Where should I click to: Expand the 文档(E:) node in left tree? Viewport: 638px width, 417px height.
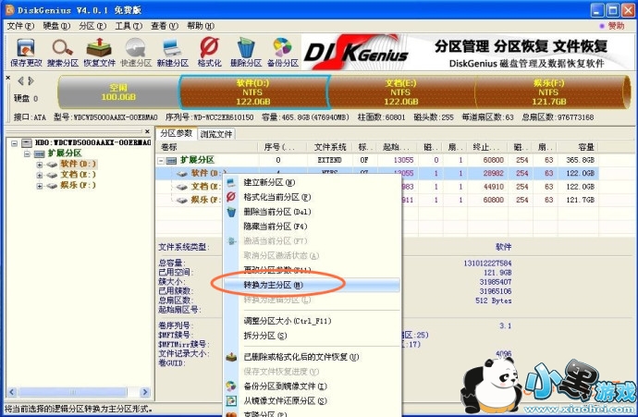(x=40, y=176)
